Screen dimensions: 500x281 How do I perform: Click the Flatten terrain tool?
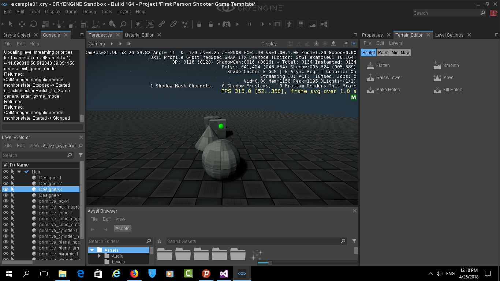coord(378,65)
